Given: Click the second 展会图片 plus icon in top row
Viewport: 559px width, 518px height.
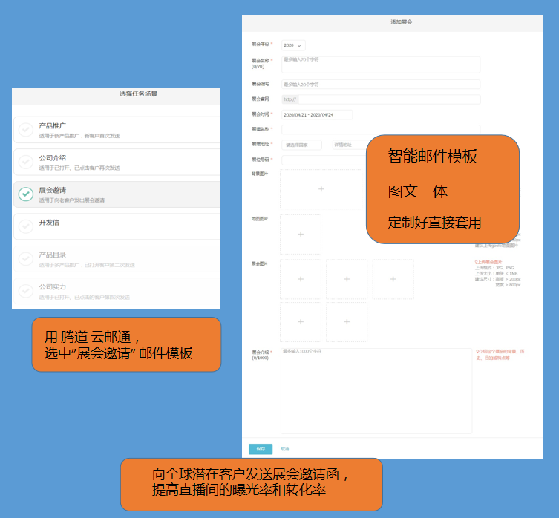Looking at the screenshot, I should point(347,279).
